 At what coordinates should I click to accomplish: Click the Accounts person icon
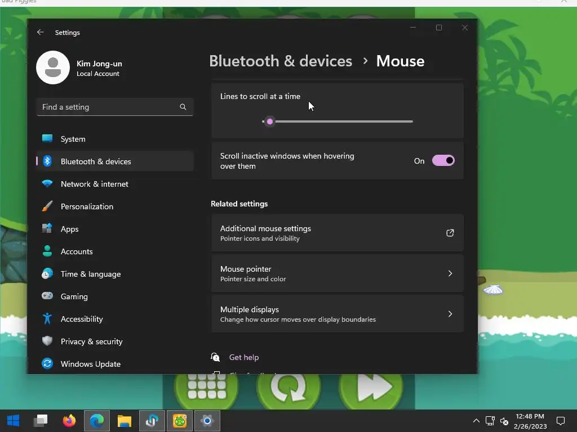(47, 251)
